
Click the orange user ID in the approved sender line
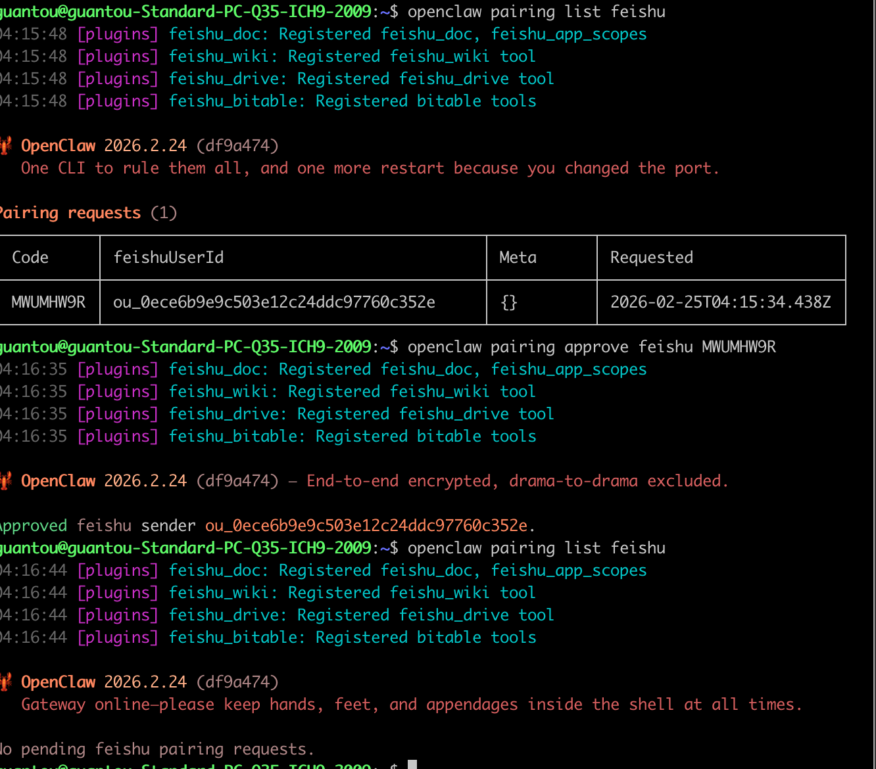pyautogui.click(x=366, y=525)
